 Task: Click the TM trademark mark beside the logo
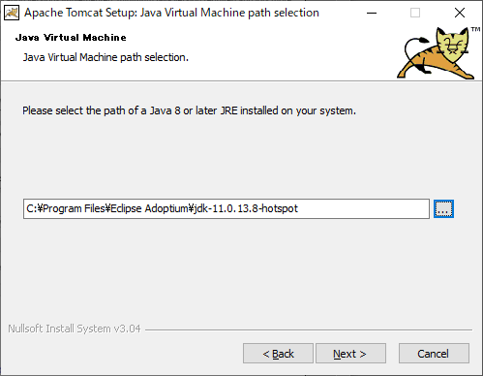[475, 29]
